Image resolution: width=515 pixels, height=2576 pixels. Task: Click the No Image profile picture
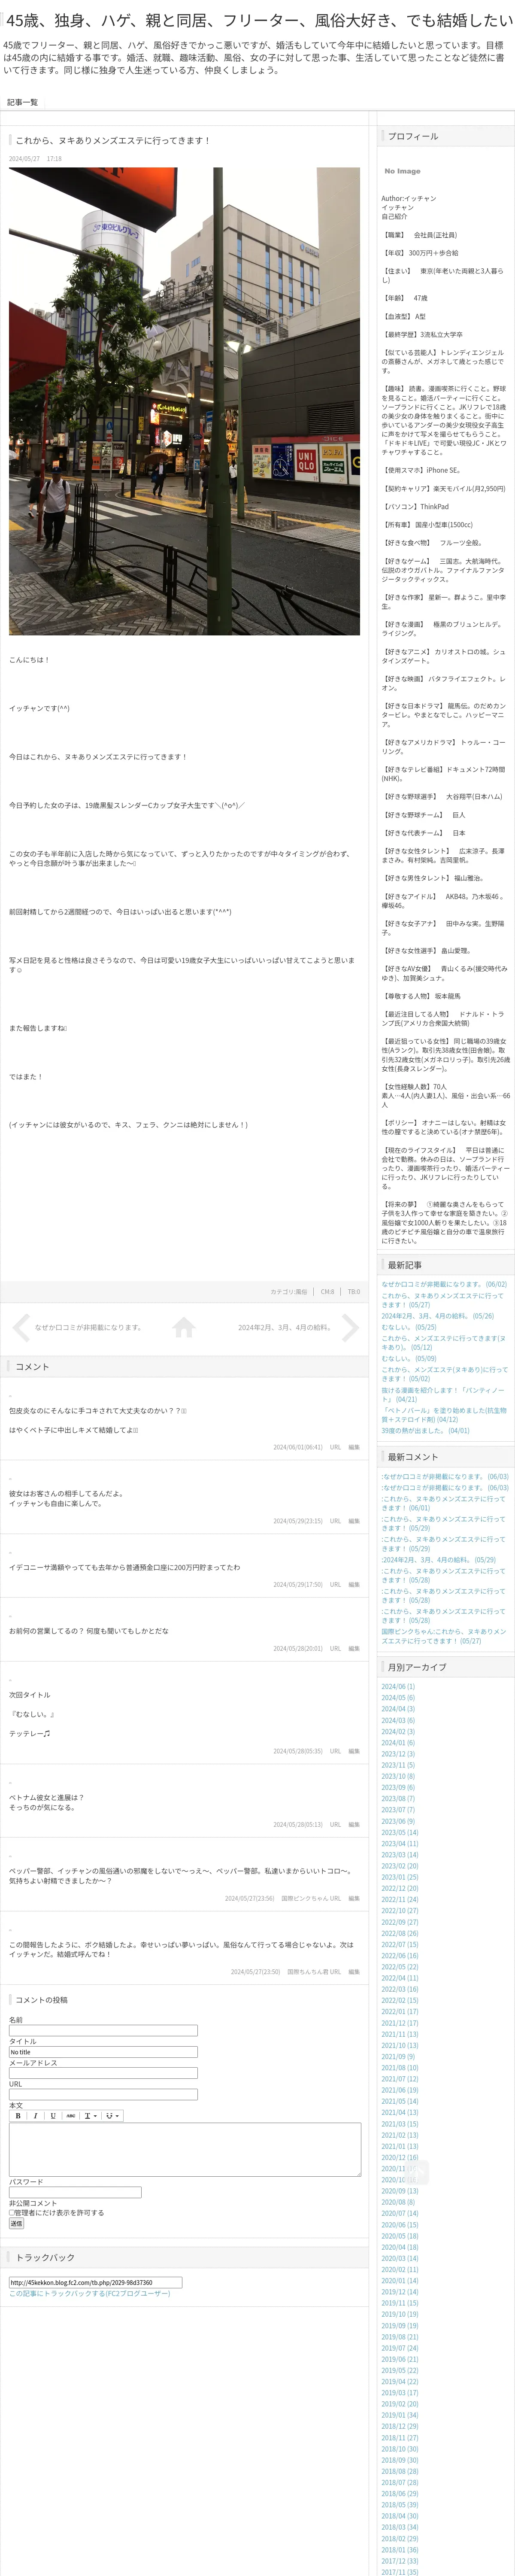click(x=402, y=171)
